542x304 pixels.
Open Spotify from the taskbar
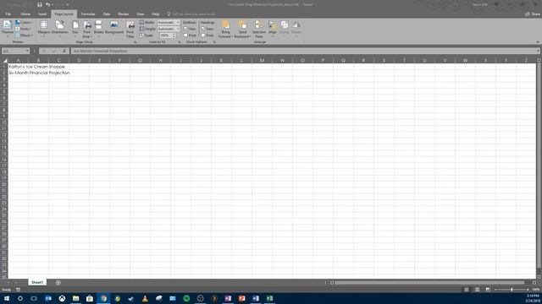tap(186, 298)
